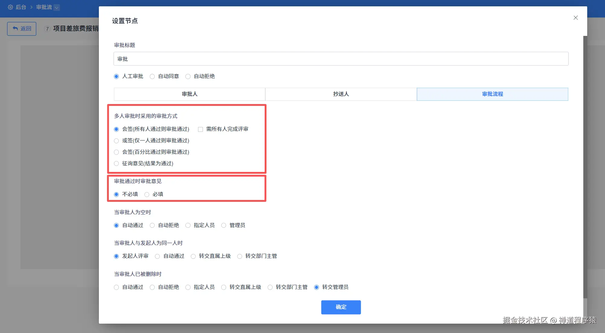The width and height of the screenshot is (605, 333).
Task: Switch to the 审批人 tab
Action: coord(189,94)
